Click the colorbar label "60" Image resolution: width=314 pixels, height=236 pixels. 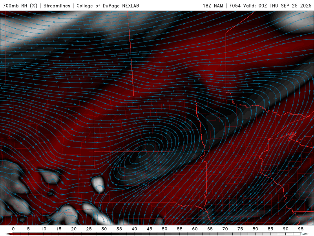click(x=195, y=229)
